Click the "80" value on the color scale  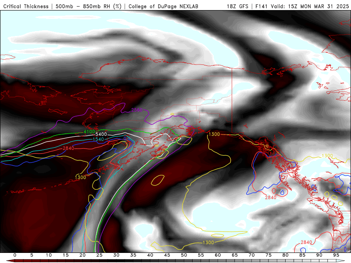click(286, 255)
